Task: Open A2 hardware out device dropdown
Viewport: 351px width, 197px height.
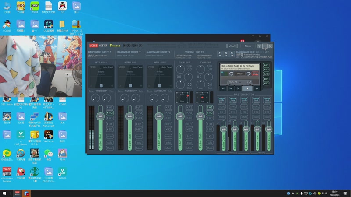Action: click(226, 54)
